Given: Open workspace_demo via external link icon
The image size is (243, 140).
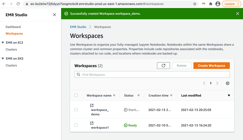Looking at the screenshot, I should (x=92, y=105).
